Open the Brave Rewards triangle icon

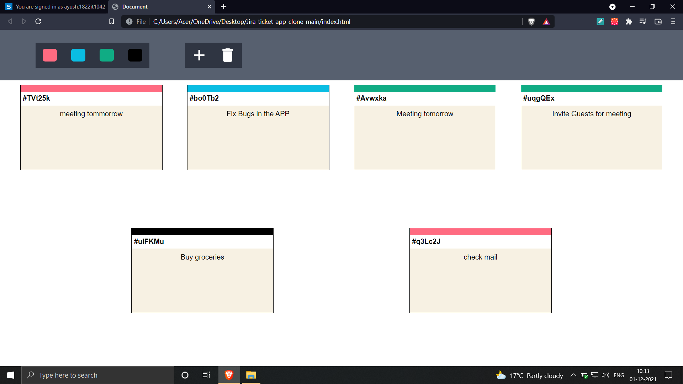click(546, 22)
